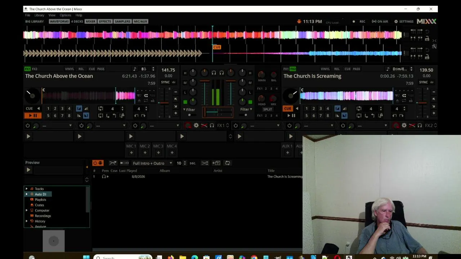461x259 pixels.
Task: Add random track to Auto DJ queue
Action: click(x=216, y=163)
